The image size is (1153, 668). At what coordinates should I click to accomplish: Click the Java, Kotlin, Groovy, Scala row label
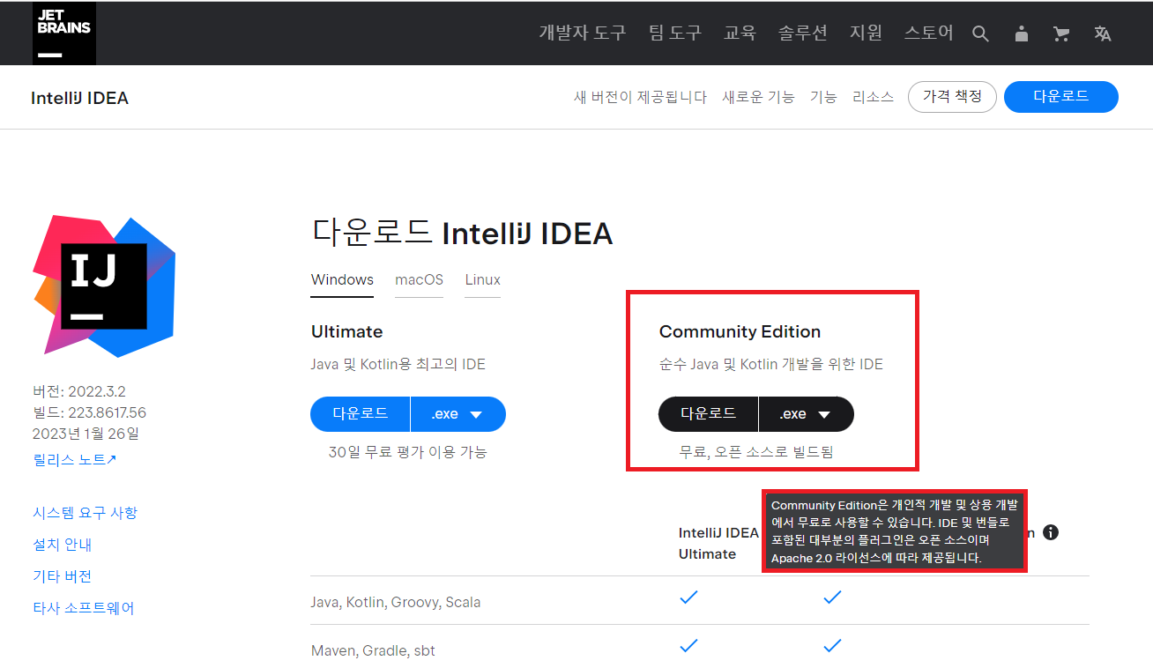coord(396,603)
